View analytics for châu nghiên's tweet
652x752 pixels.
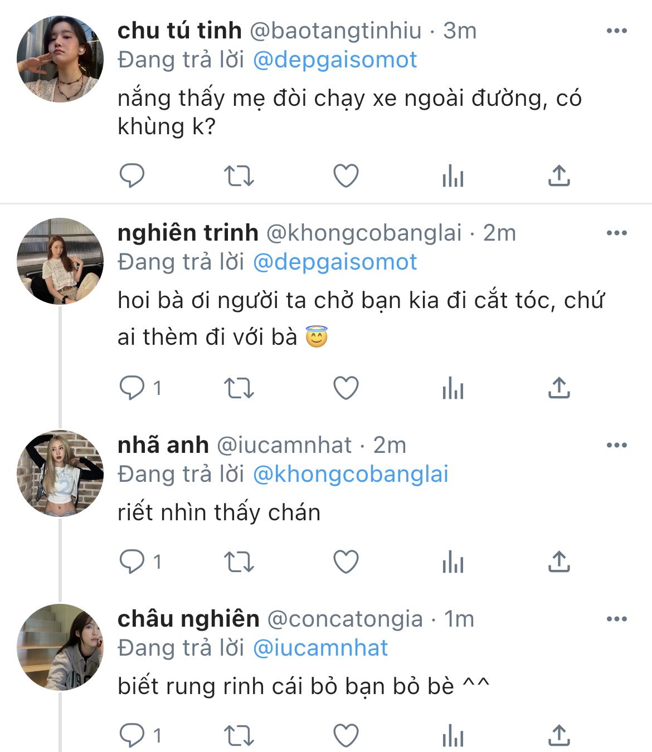(452, 735)
